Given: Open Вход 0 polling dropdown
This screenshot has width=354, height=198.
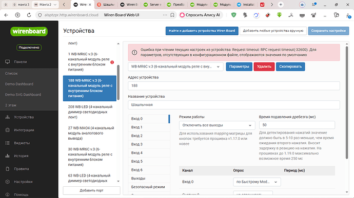Looking at the screenshot, I should 257,182.
